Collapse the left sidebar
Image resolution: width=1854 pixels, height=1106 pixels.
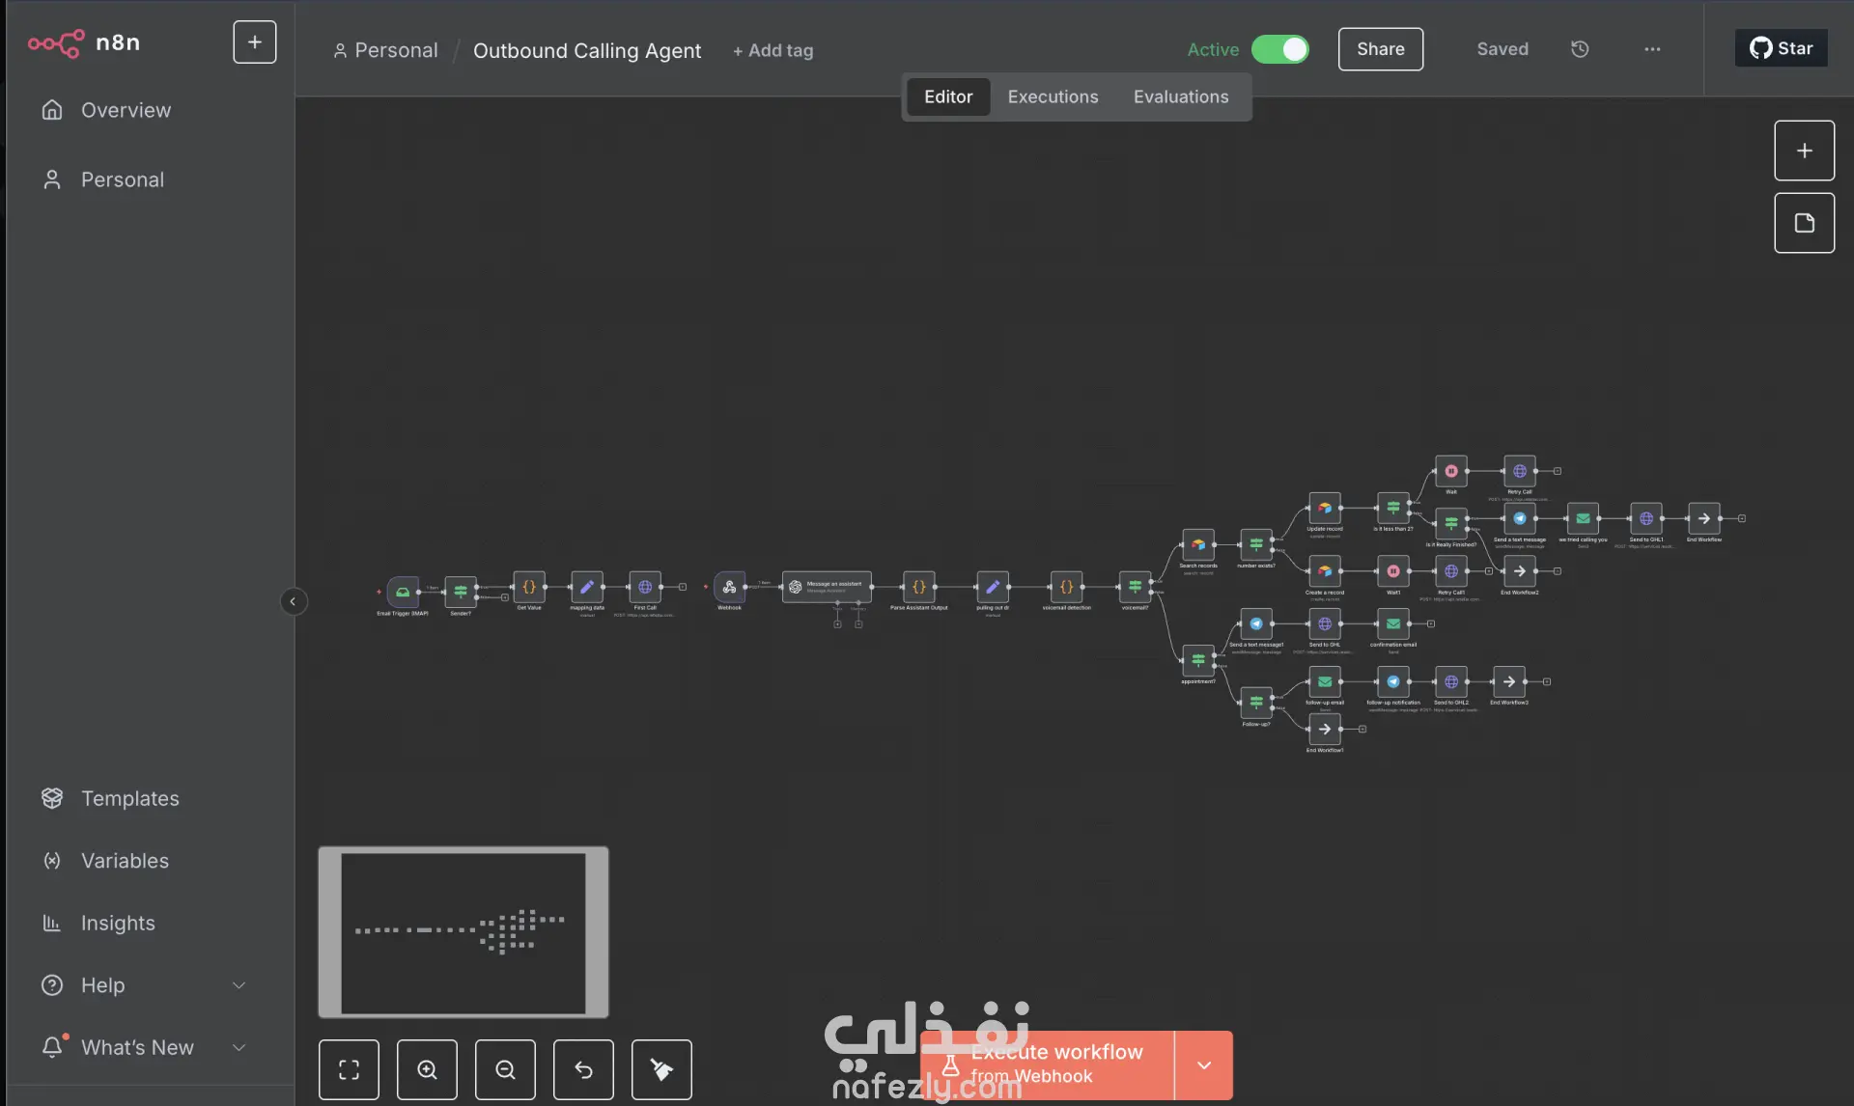click(x=294, y=601)
